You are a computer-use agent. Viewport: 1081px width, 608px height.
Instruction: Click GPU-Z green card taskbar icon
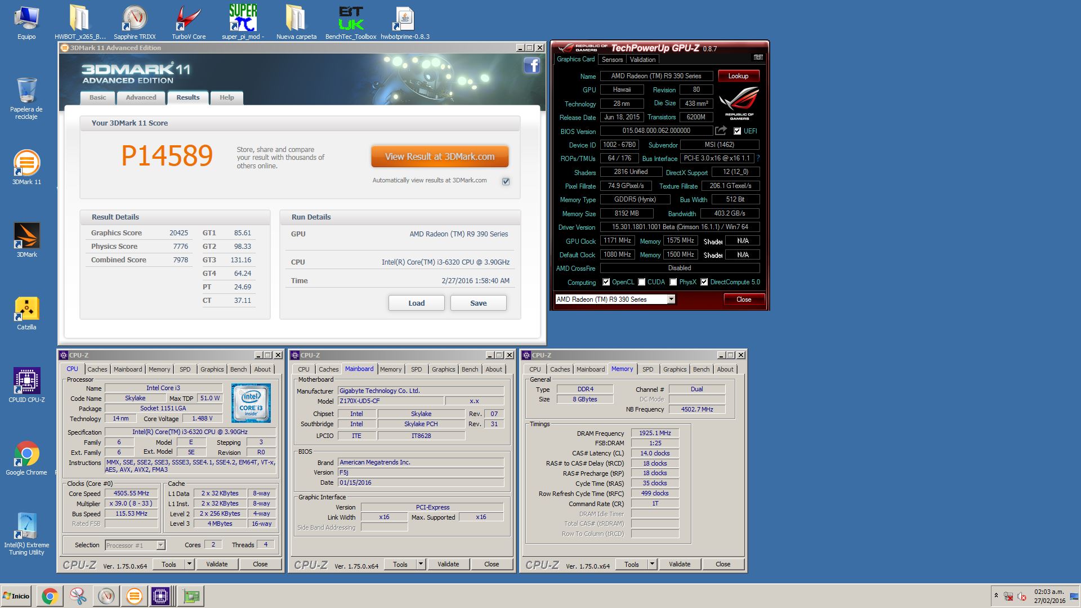tap(191, 596)
